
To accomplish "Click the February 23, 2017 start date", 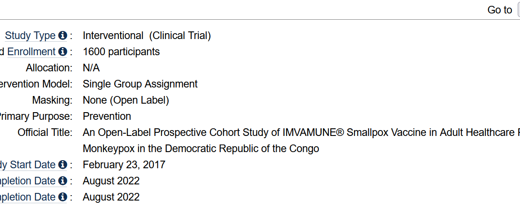I will 124,165.
